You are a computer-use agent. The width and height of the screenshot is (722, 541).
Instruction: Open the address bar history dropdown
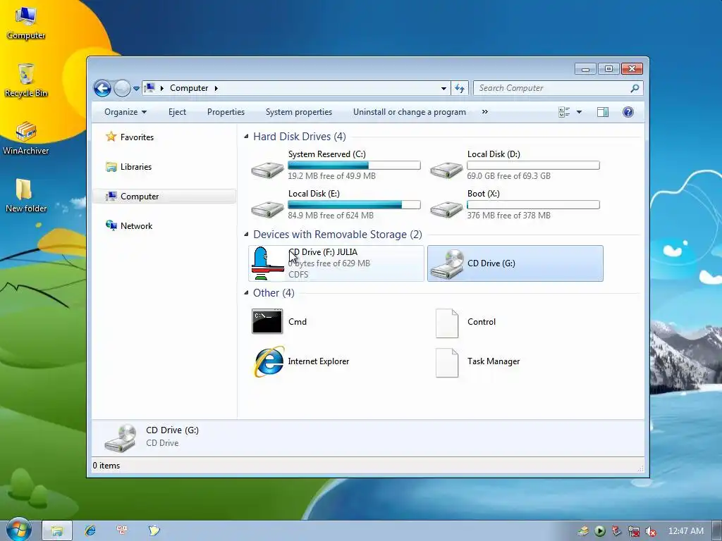[443, 88]
